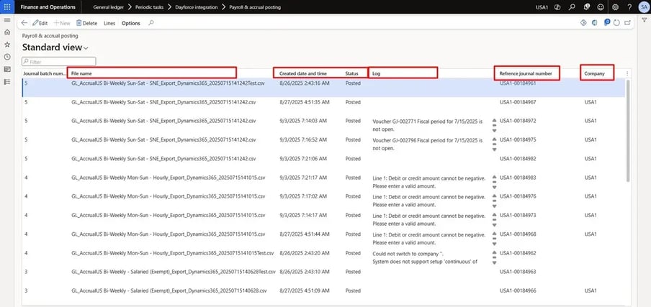The height and width of the screenshot is (307, 651).
Task: Go to Home from left sidebar
Action: [7, 32]
